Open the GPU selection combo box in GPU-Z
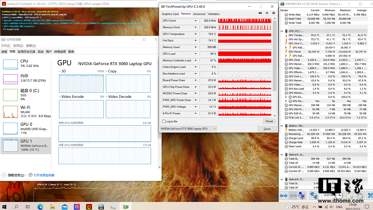The image size is (373, 210). tap(188, 129)
